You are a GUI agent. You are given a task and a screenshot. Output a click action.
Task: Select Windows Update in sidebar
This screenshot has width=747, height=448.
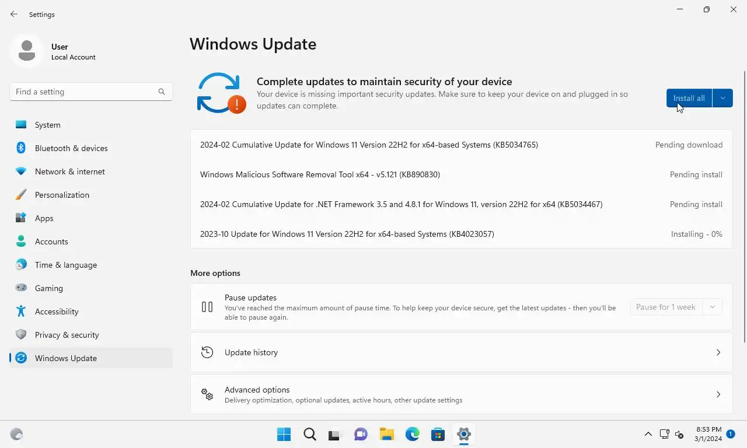[x=91, y=358]
